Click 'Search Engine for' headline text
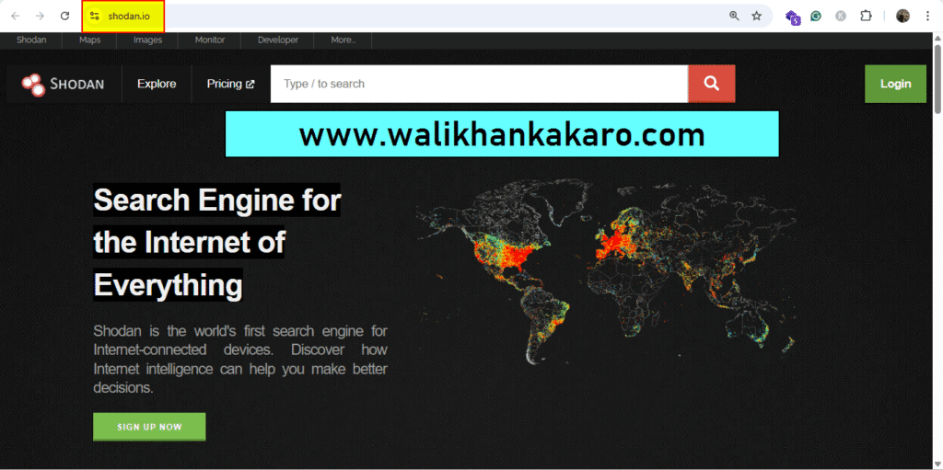 point(217,201)
